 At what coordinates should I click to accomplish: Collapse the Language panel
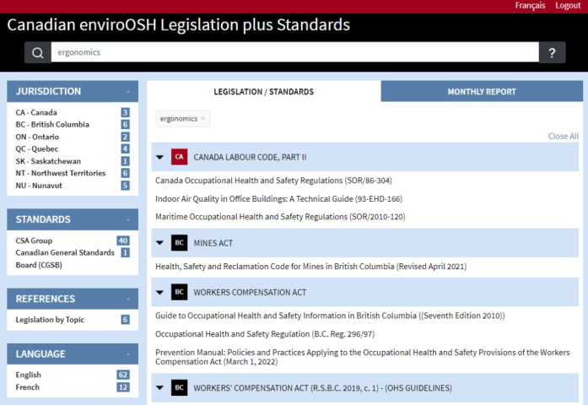click(128, 354)
